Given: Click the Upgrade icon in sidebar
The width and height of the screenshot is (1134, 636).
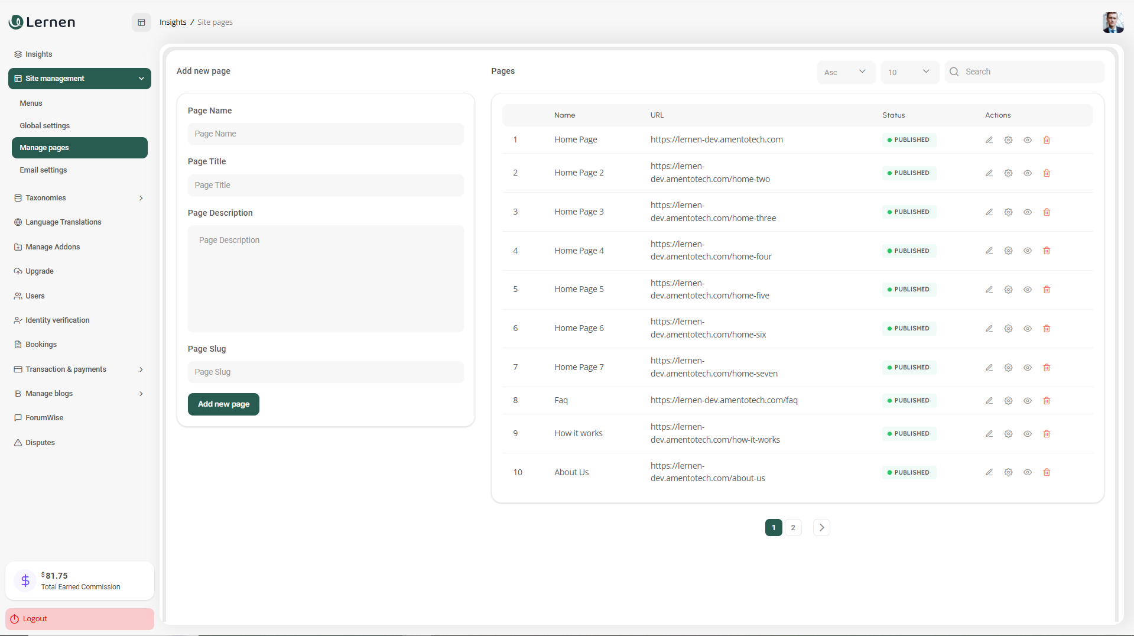Looking at the screenshot, I should pos(18,271).
